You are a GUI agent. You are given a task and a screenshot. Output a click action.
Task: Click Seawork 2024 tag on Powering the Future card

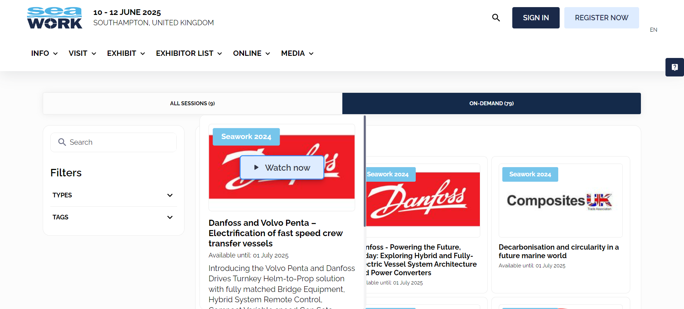(390, 174)
